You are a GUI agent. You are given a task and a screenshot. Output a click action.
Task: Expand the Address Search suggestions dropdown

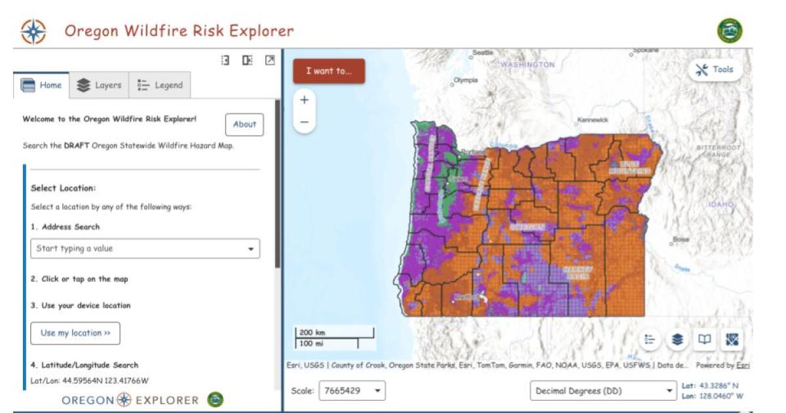point(252,248)
